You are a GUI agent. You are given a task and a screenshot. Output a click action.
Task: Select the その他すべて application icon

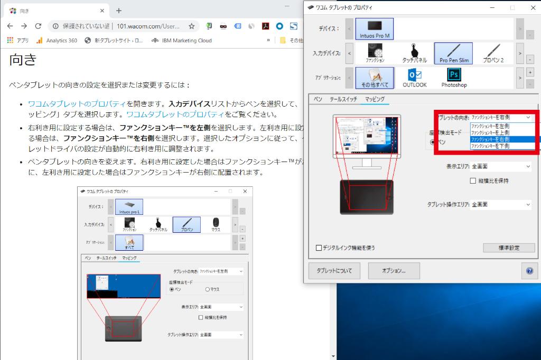[375, 78]
